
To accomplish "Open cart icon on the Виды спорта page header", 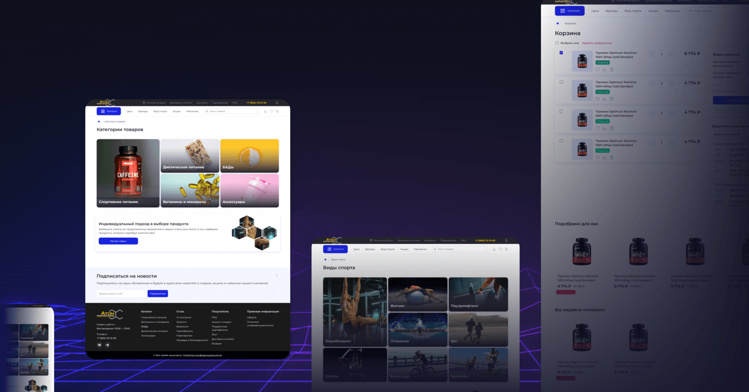I will [x=506, y=249].
